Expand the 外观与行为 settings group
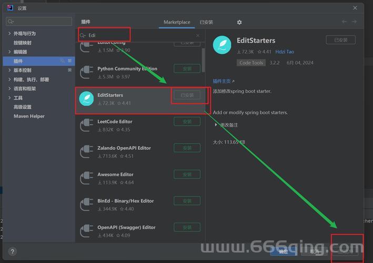Image resolution: width=373 pixels, height=263 pixels. point(9,33)
